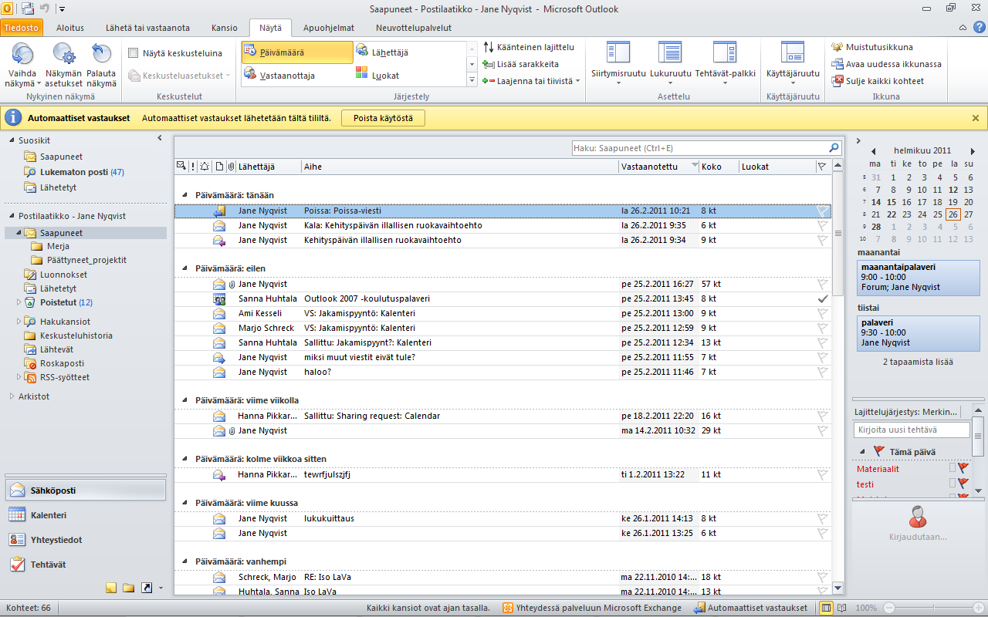This screenshot has height=617, width=988.
Task: Switch to Tehtävät module
Action: pos(85,565)
